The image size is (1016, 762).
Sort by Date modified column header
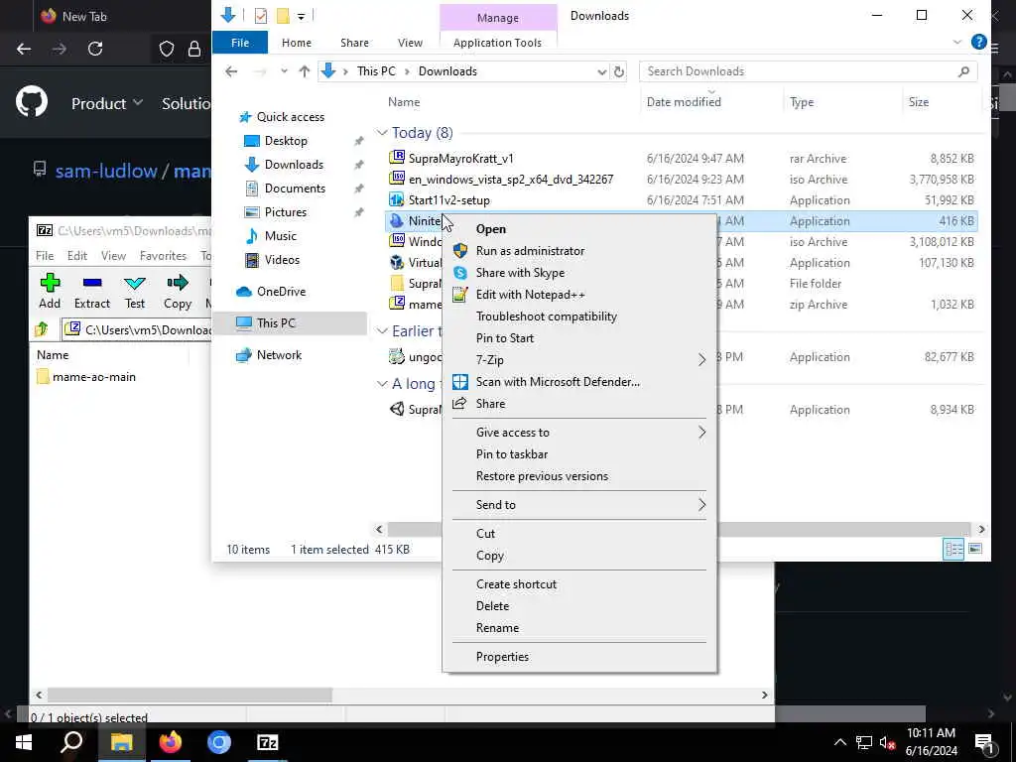[x=684, y=102]
